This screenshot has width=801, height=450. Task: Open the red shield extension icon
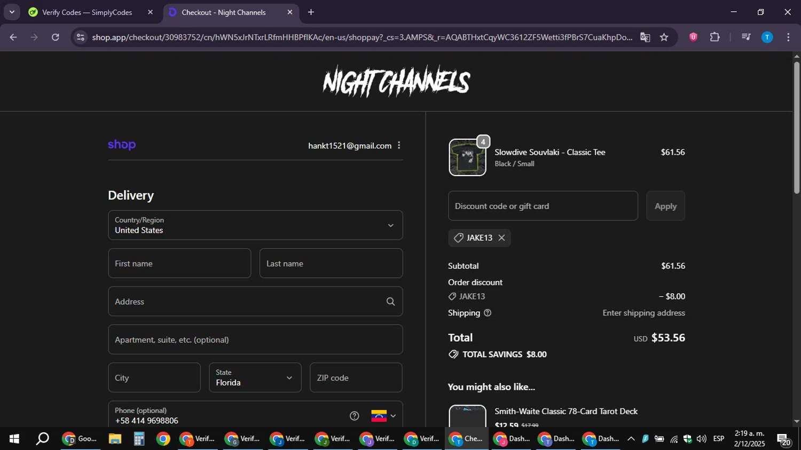[693, 37]
